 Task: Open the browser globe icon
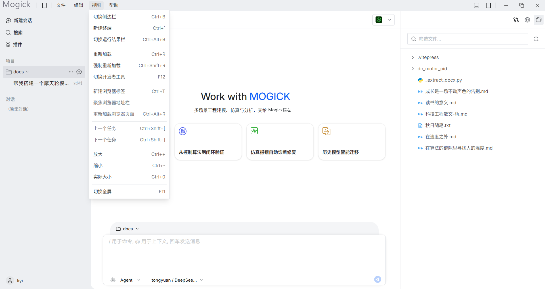(527, 20)
